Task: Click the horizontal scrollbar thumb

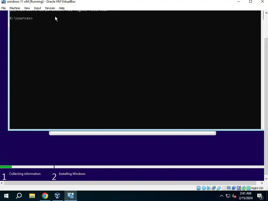Action: (130, 183)
